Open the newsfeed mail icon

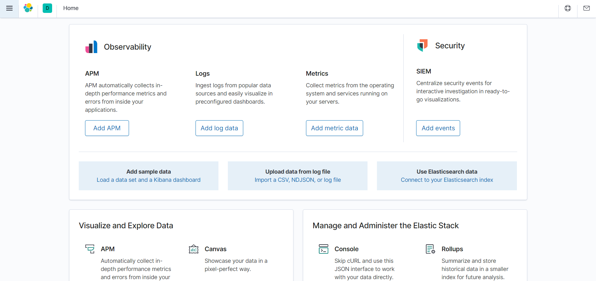(x=587, y=8)
